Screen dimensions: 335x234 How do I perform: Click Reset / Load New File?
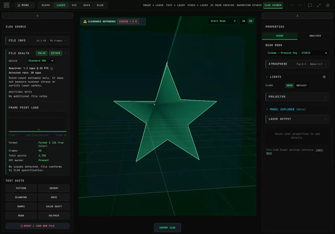coord(37,226)
